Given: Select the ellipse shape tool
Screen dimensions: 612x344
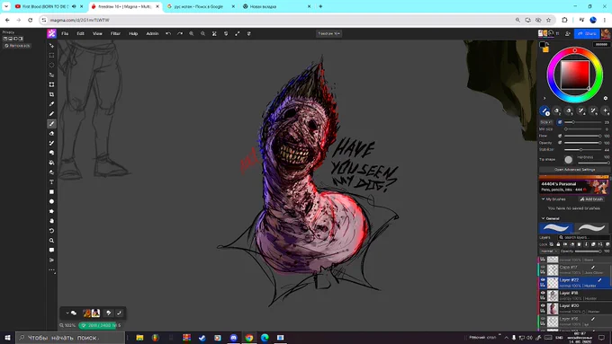Looking at the screenshot, I should [51, 201].
